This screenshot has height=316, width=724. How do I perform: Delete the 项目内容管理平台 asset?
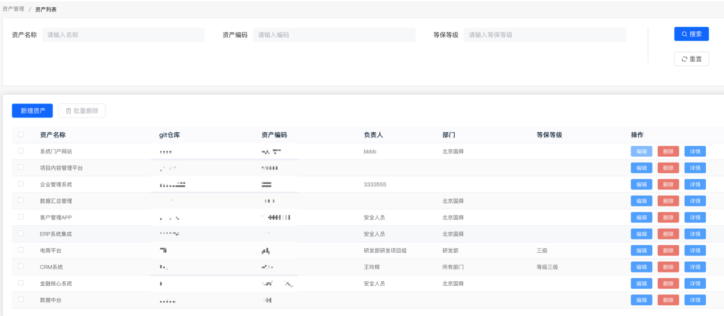(668, 168)
